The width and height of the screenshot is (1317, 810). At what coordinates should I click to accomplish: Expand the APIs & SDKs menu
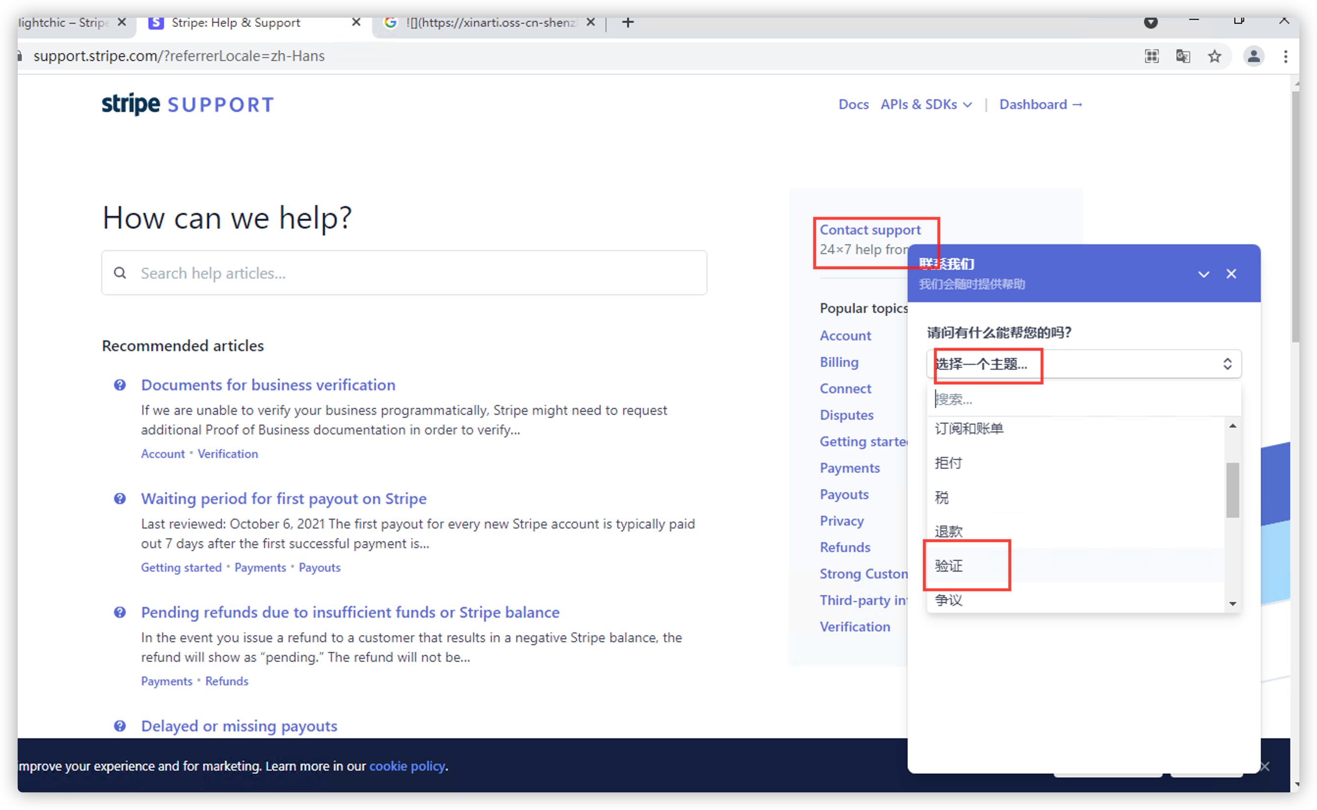[926, 104]
